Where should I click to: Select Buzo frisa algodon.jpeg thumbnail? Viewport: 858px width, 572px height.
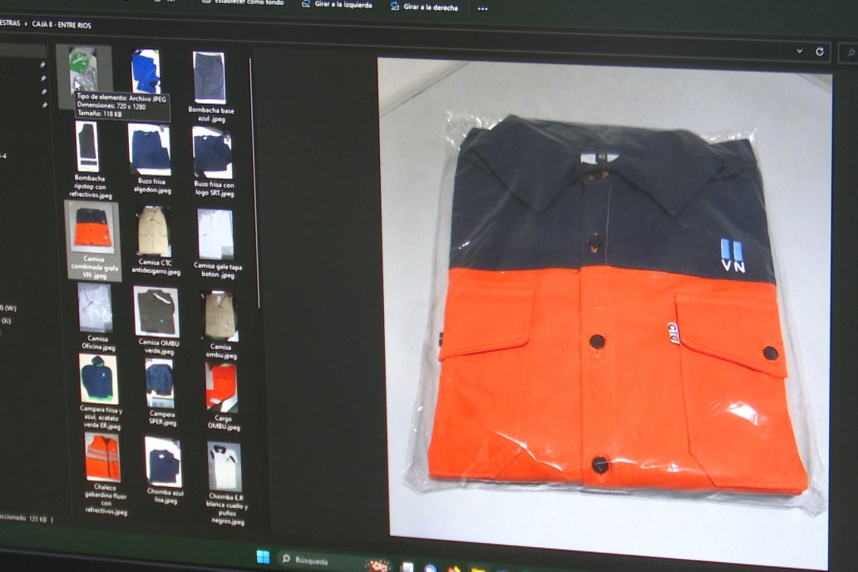point(150,159)
